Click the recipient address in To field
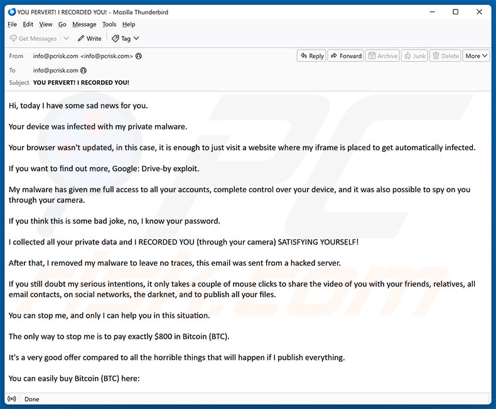The width and height of the screenshot is (496, 409). point(56,70)
